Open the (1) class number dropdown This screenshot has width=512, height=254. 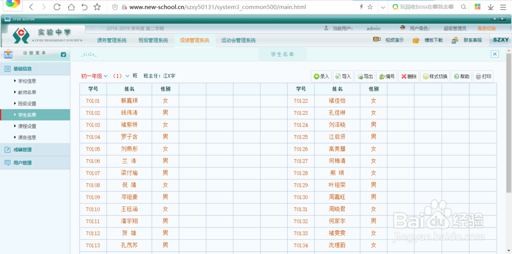[x=121, y=76]
